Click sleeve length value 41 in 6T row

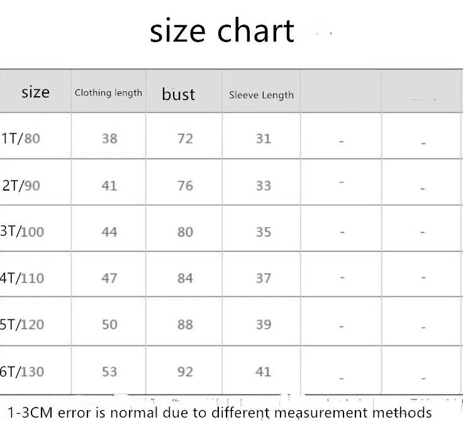(264, 372)
